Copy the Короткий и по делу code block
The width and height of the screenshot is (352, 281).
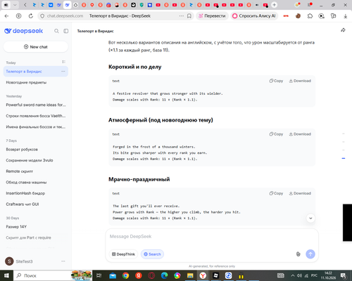[276, 81]
